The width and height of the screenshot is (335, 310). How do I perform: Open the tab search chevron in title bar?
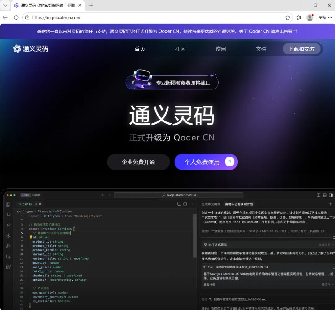click(x=5, y=5)
